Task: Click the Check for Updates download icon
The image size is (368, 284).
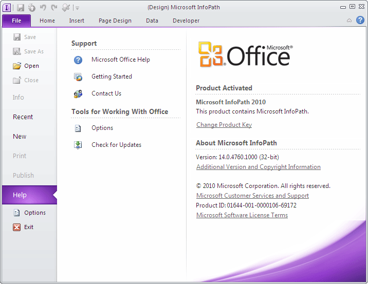Action: [x=78, y=145]
